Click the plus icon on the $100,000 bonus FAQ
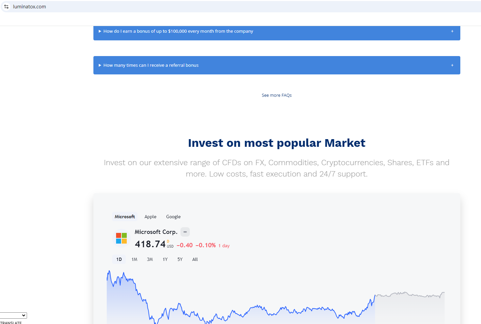This screenshot has width=481, height=324. click(452, 31)
